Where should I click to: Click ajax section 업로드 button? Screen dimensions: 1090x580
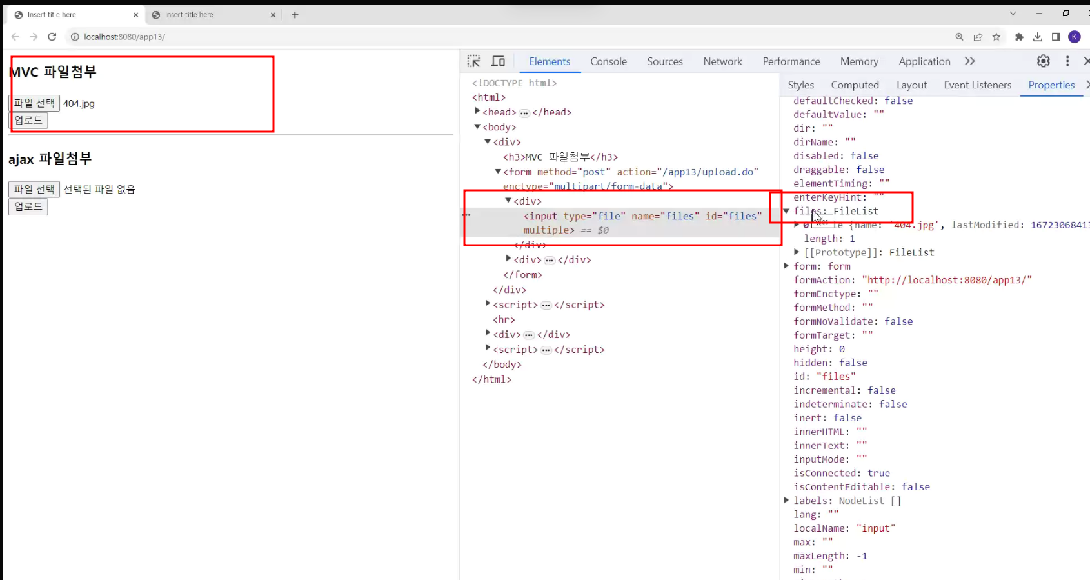[28, 206]
